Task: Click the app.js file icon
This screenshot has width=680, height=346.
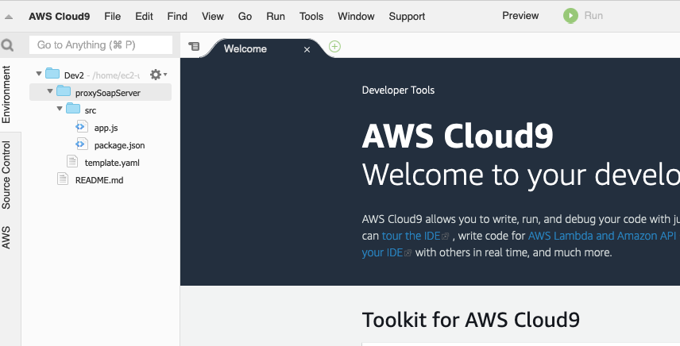Action: click(x=82, y=127)
